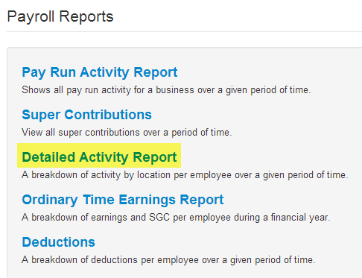Click the divider line beneath Payroll Reports
The height and width of the screenshot is (278, 362).
pyautogui.click(x=184, y=31)
